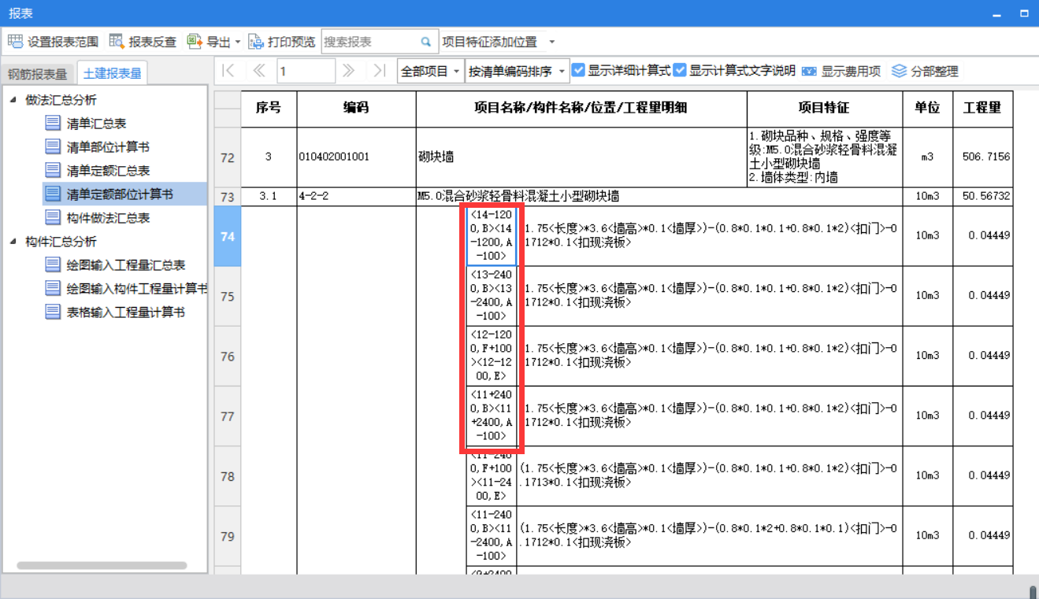Go to last page arrow
1039x599 pixels.
[x=379, y=71]
